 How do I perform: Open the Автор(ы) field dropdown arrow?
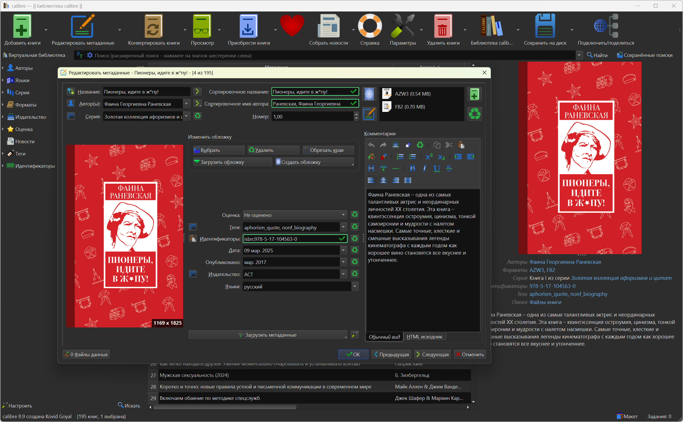tap(187, 103)
